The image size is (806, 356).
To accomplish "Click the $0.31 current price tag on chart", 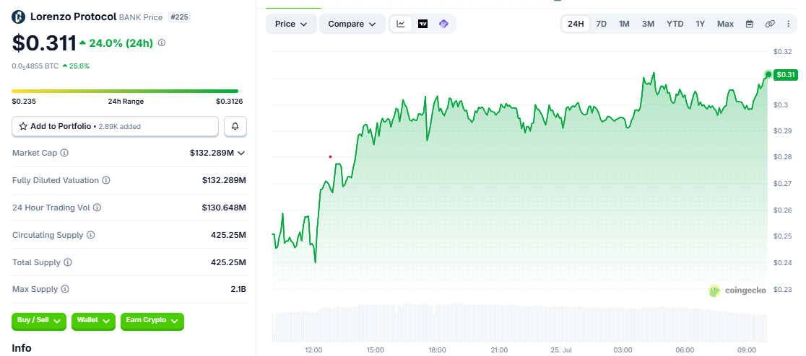I will [786, 75].
